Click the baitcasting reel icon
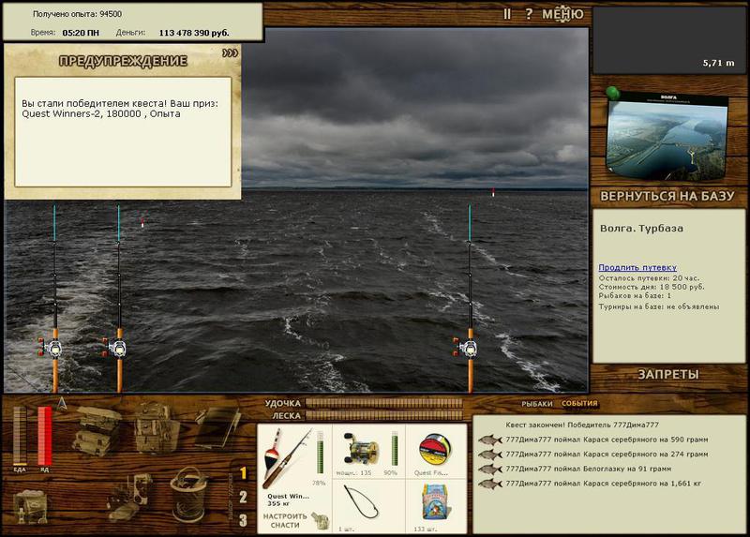This screenshot has height=537, width=750. pyautogui.click(x=361, y=449)
